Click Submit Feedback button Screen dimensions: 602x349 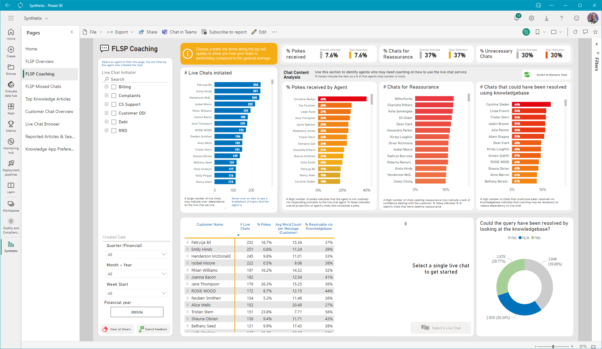click(x=153, y=329)
